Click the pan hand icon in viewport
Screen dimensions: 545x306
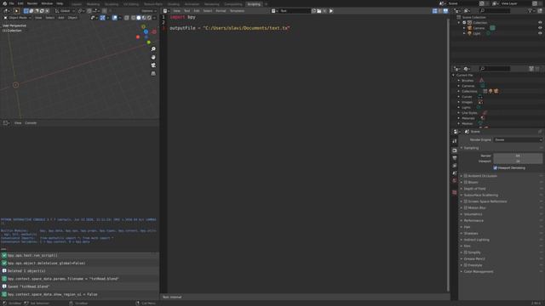tap(153, 57)
